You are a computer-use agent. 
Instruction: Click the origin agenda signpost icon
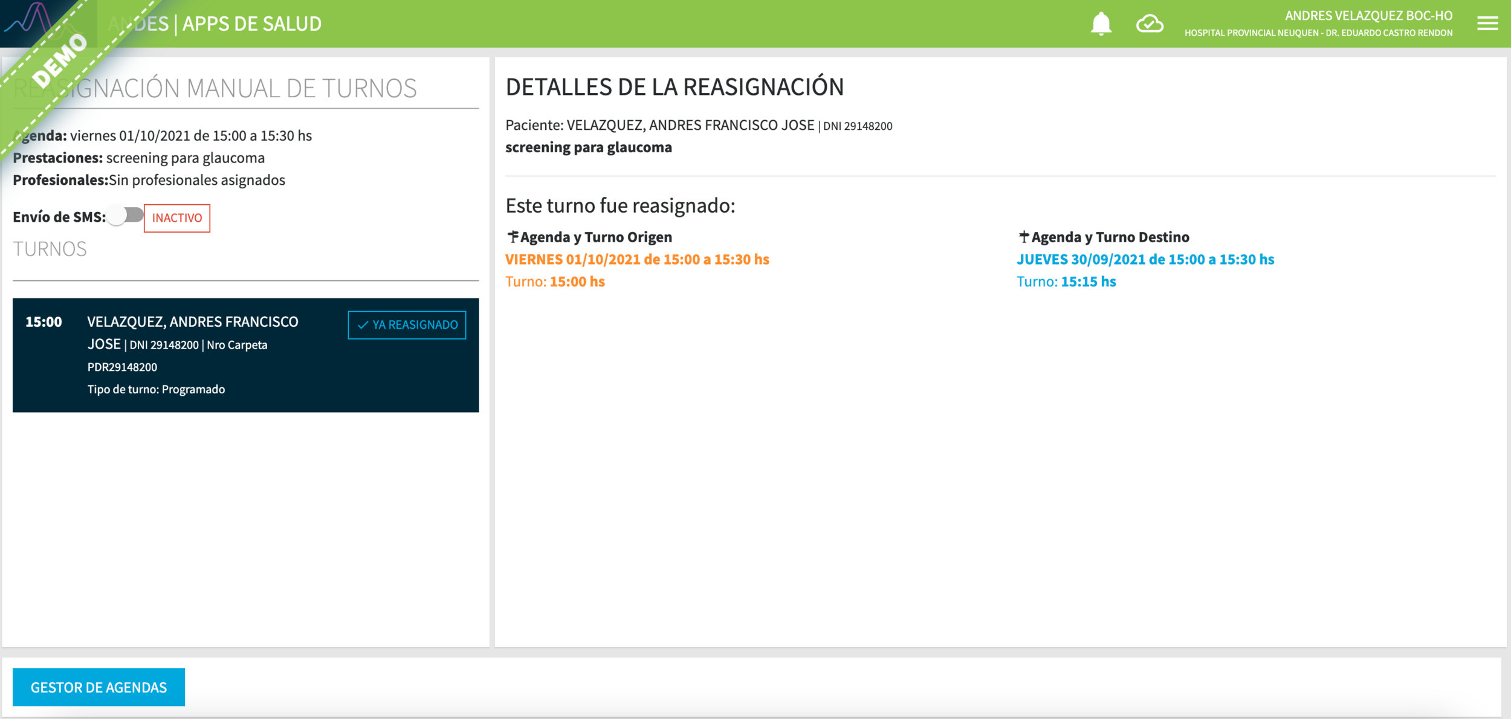(513, 237)
